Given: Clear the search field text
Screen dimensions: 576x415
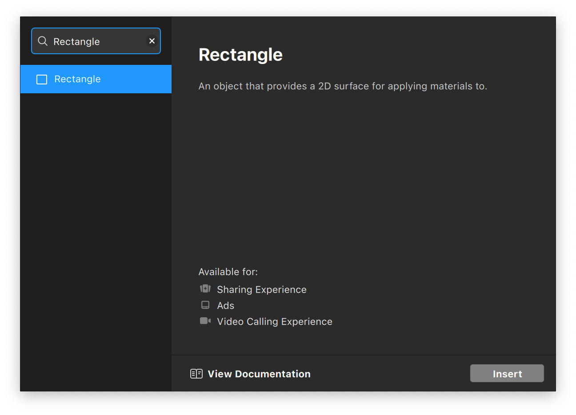Looking at the screenshot, I should pos(152,41).
